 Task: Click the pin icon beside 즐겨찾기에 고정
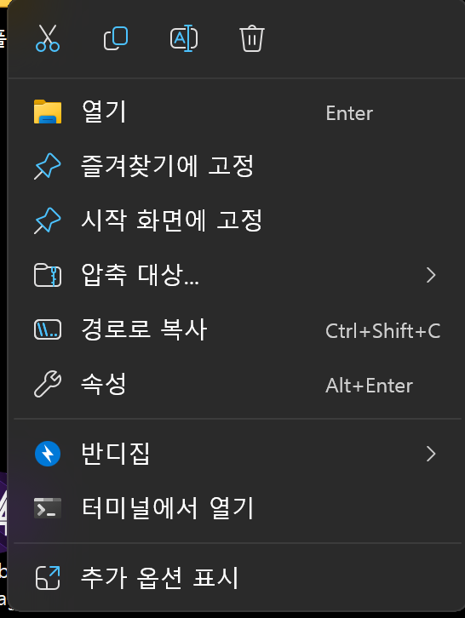(48, 166)
